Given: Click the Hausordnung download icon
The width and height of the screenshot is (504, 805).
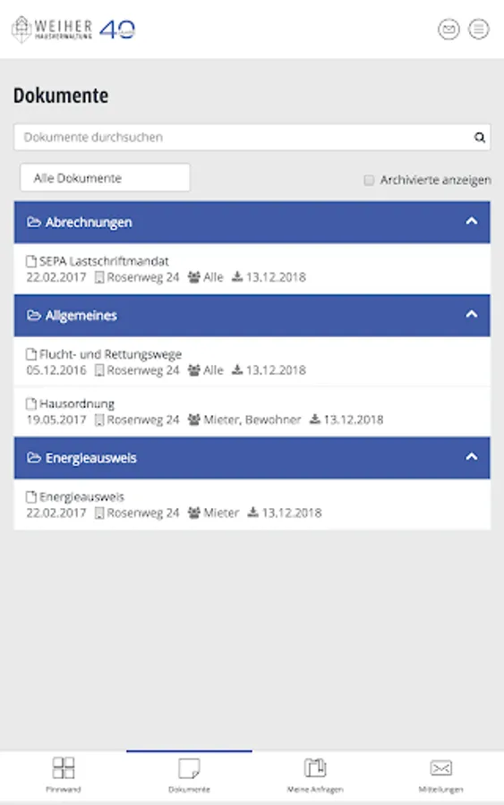Looking at the screenshot, I should pos(315,419).
